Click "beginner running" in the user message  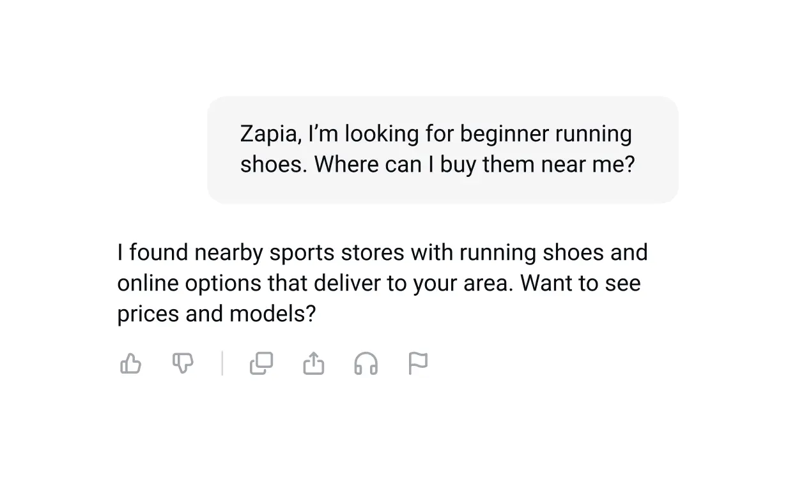coord(546,134)
